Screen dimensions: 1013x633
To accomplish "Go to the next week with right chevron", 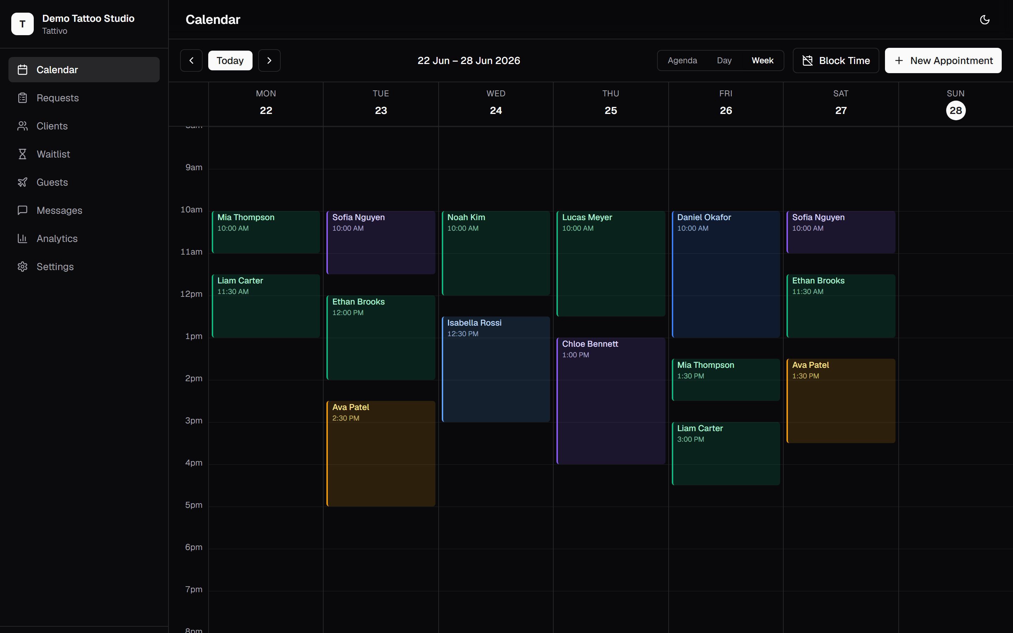I will pyautogui.click(x=269, y=61).
